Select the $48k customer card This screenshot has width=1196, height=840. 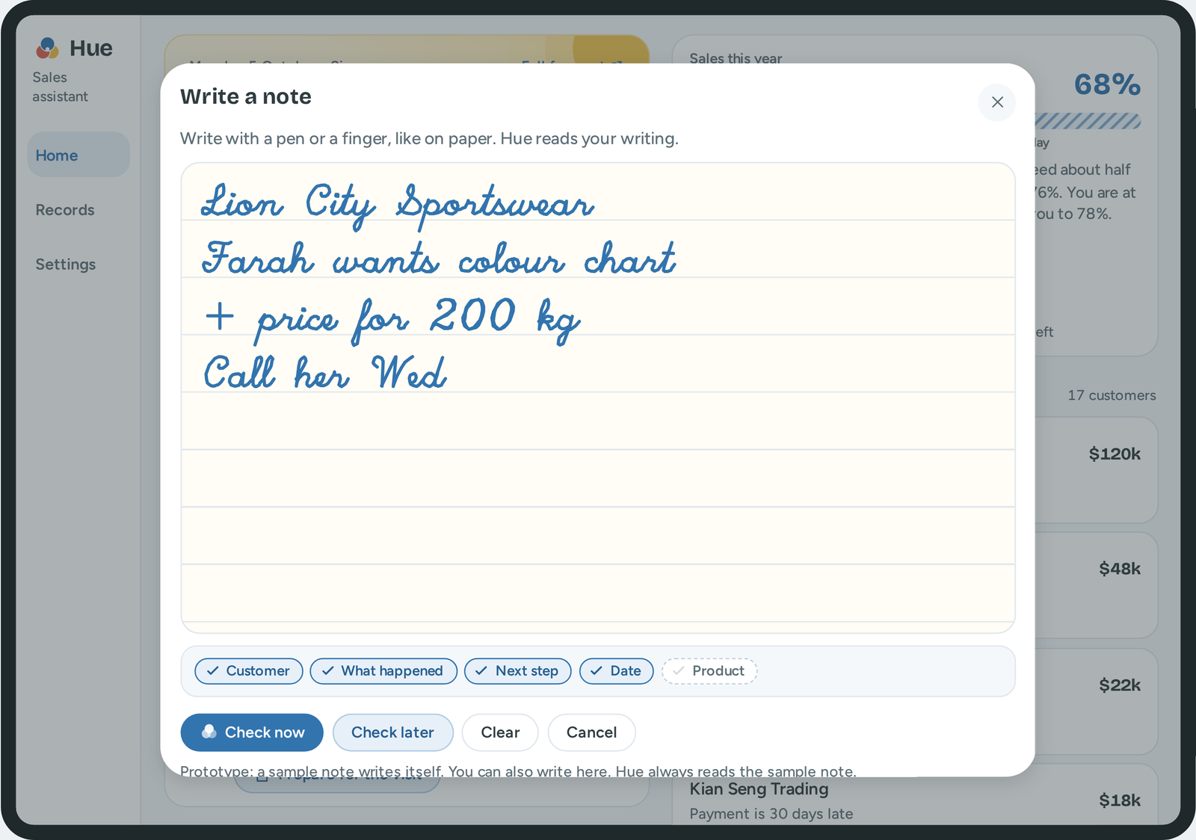click(x=1097, y=585)
